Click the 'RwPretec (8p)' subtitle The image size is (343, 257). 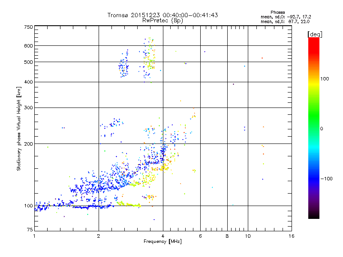click(x=162, y=21)
